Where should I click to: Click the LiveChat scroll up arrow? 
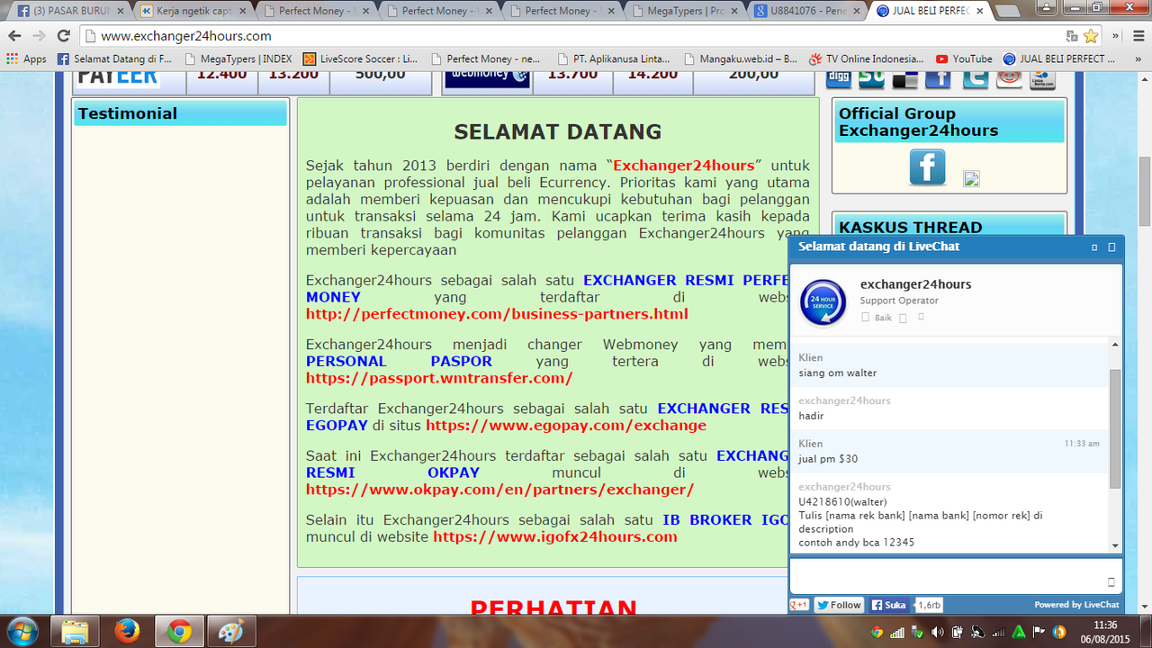click(1116, 344)
